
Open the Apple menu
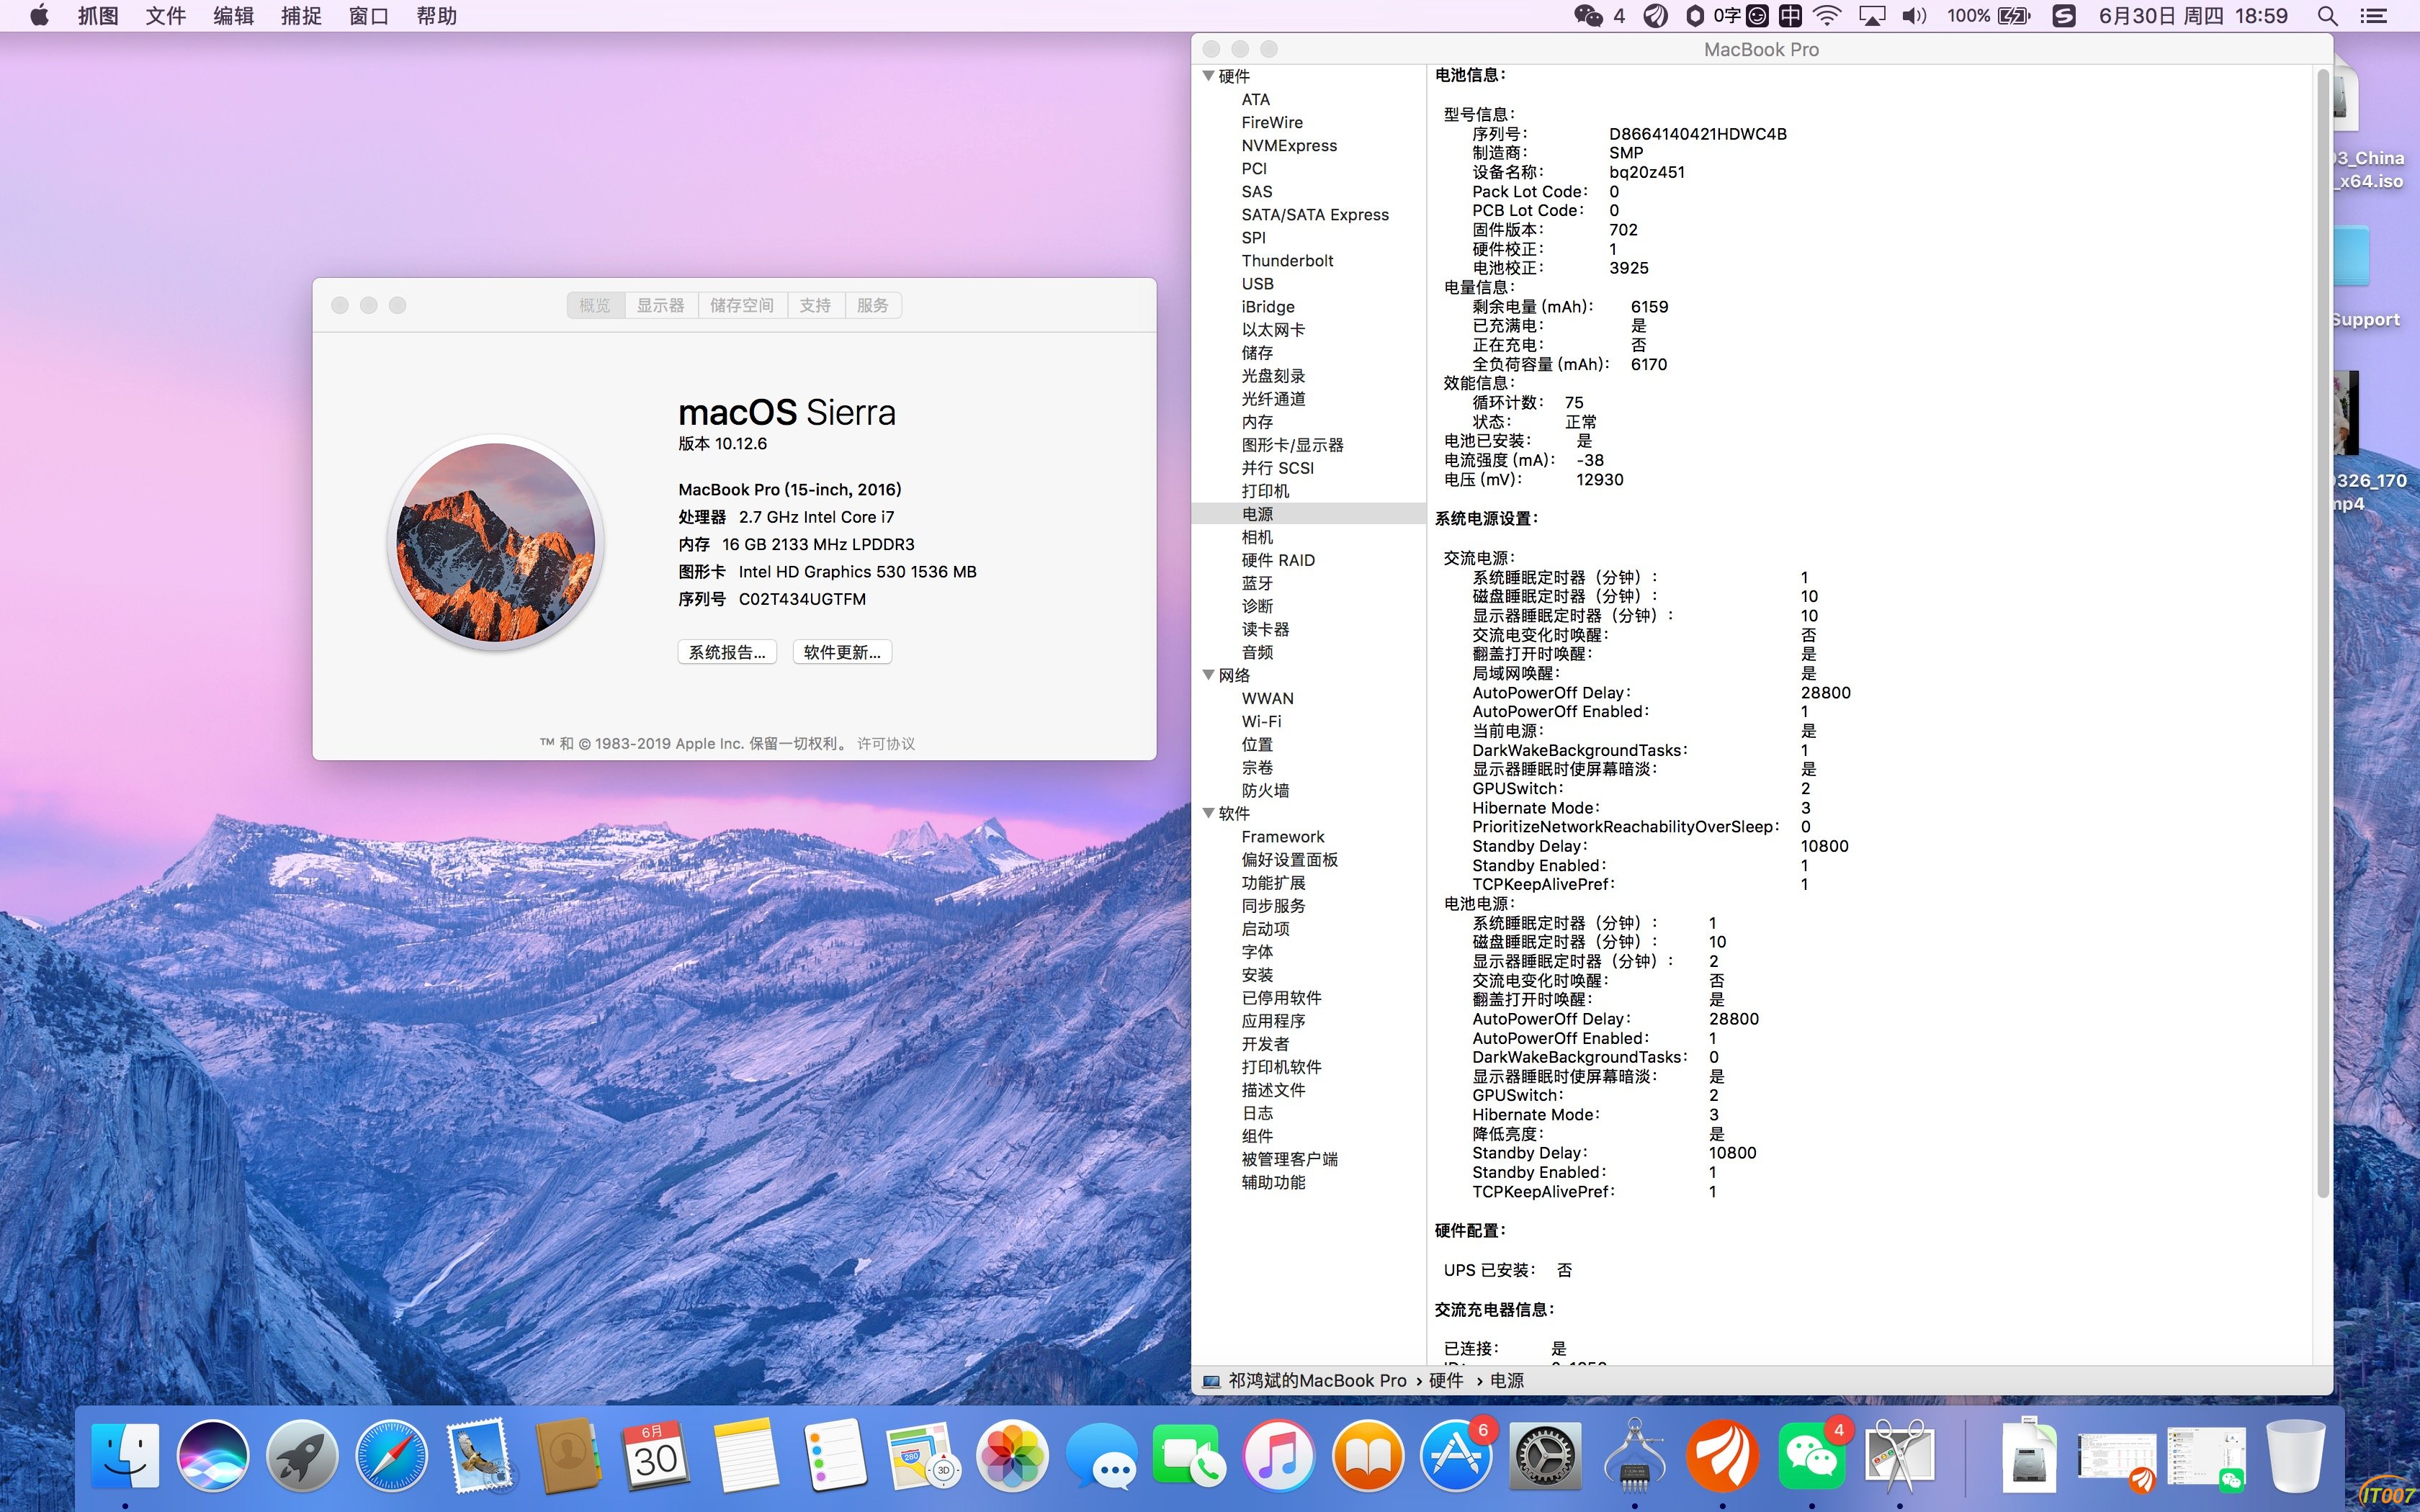click(39, 16)
